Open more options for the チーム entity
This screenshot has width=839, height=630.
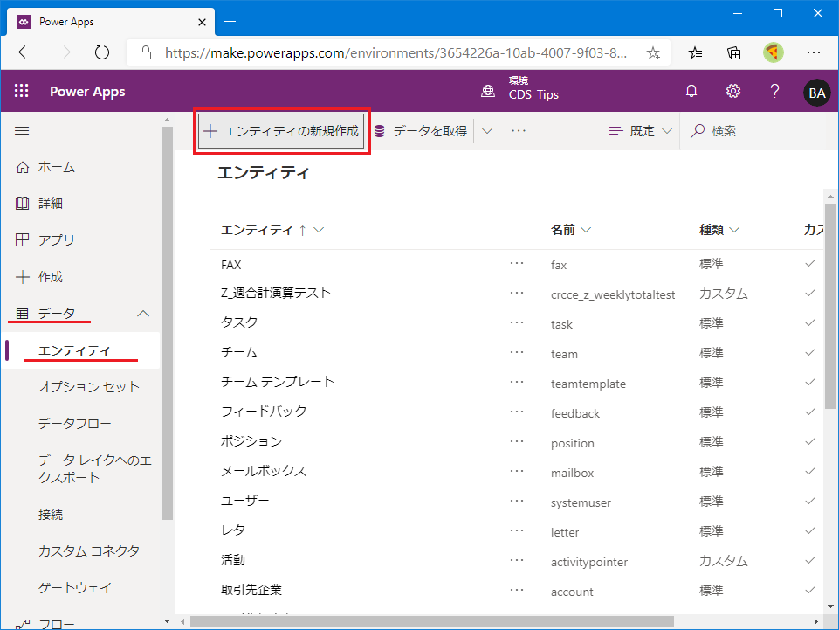pyautogui.click(x=517, y=352)
